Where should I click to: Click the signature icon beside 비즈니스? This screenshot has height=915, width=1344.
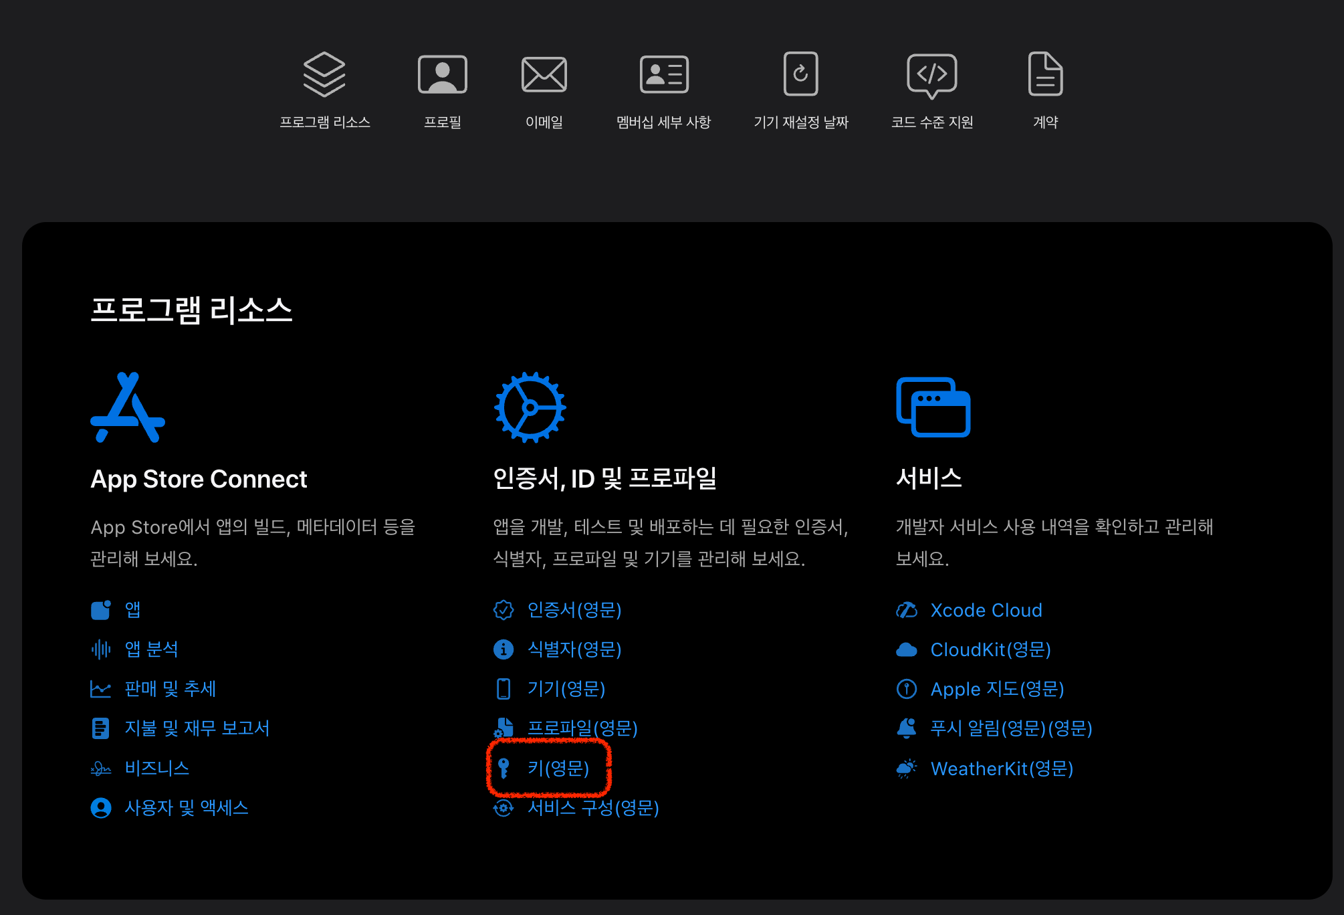click(100, 769)
